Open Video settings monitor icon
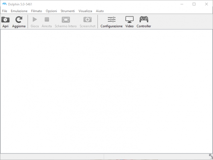Screen dimensions: 213x160 coord(129,19)
